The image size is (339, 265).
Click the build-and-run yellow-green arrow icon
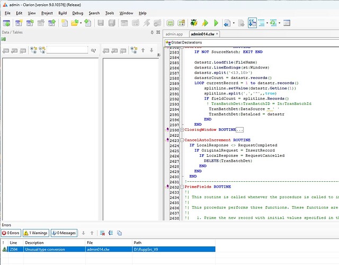pos(205,23)
